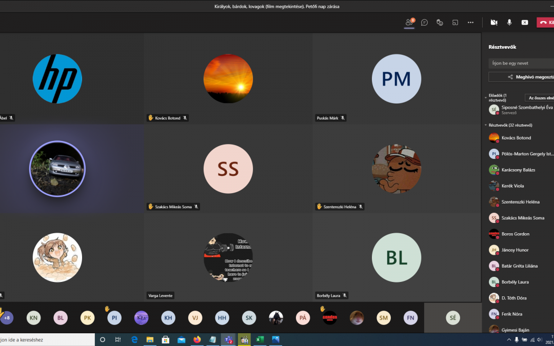554x346 pixels.
Task: Click Puskás Márk's PM avatar tile
Action: click(397, 79)
